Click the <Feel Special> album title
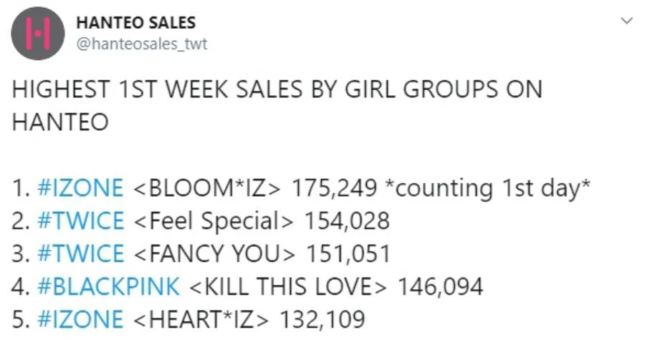Image resolution: width=645 pixels, height=352 pixels. (213, 221)
